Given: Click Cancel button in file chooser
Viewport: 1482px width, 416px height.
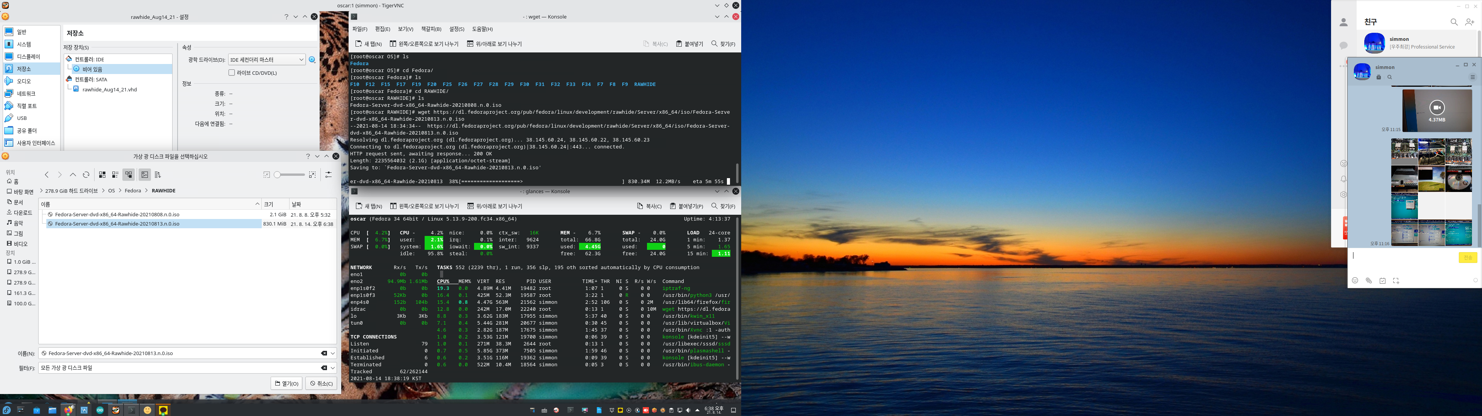Looking at the screenshot, I should 321,383.
